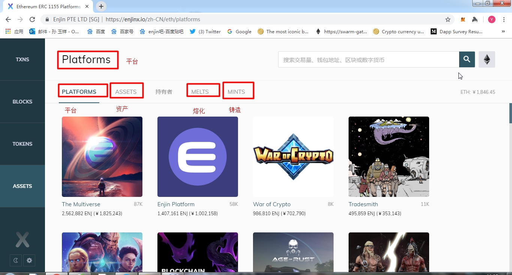Click 2,562,882 ENJ value text
Image resolution: width=512 pixels, height=275 pixels.
[92, 214]
